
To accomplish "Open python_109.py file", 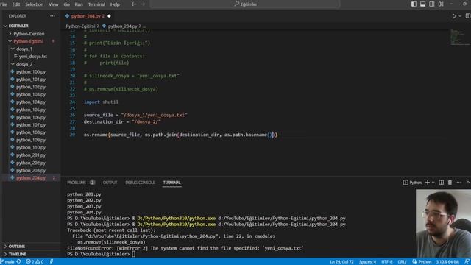I will click(31, 140).
